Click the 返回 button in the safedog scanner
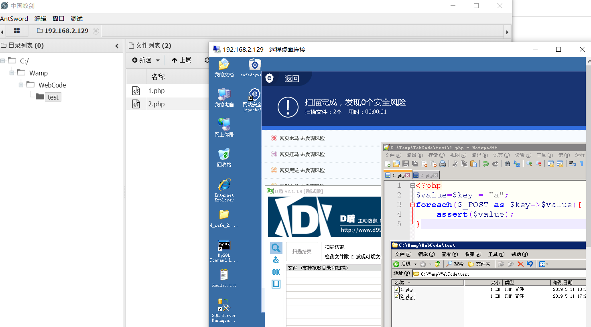Image resolution: width=591 pixels, height=327 pixels. pyautogui.click(x=292, y=79)
